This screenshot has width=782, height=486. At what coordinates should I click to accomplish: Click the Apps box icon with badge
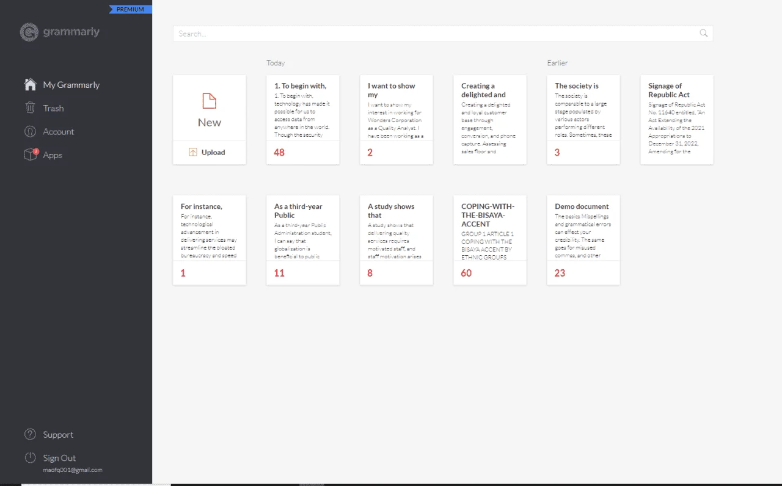click(31, 154)
